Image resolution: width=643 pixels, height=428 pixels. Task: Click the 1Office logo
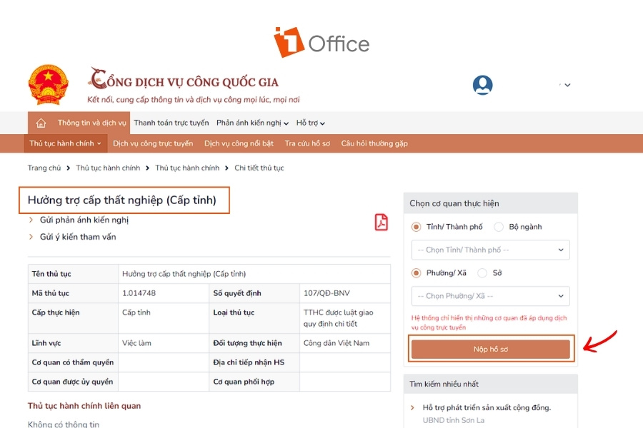pos(322,43)
